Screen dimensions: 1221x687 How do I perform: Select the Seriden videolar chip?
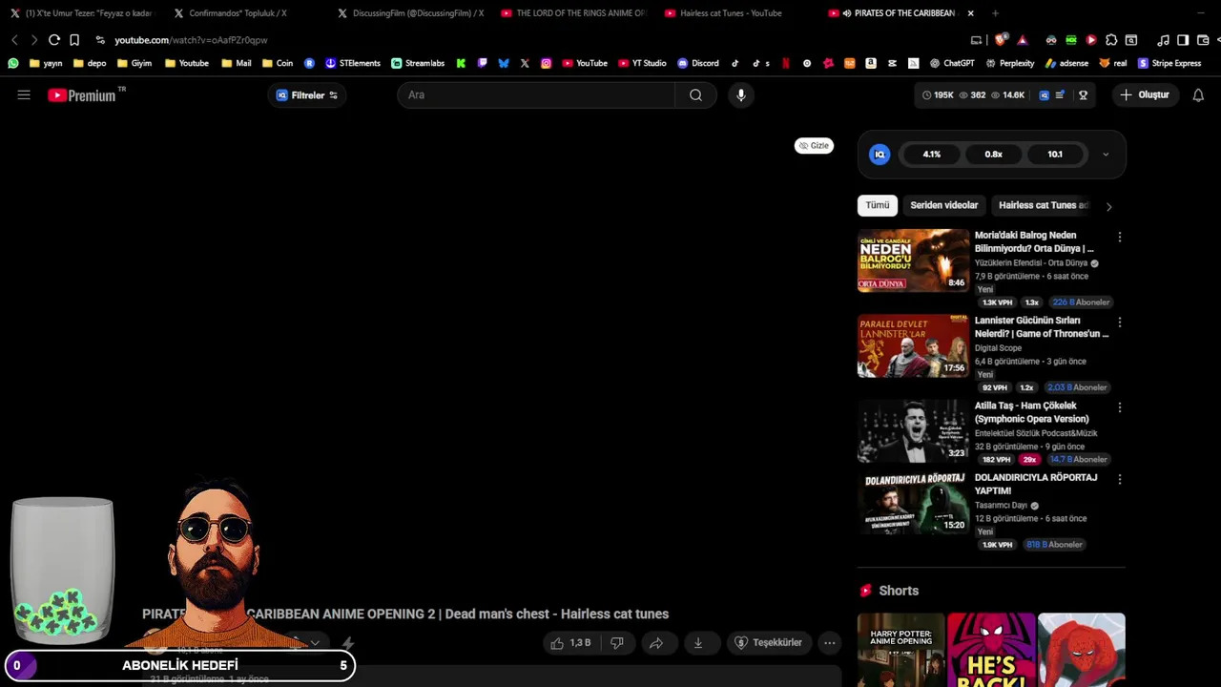(944, 205)
